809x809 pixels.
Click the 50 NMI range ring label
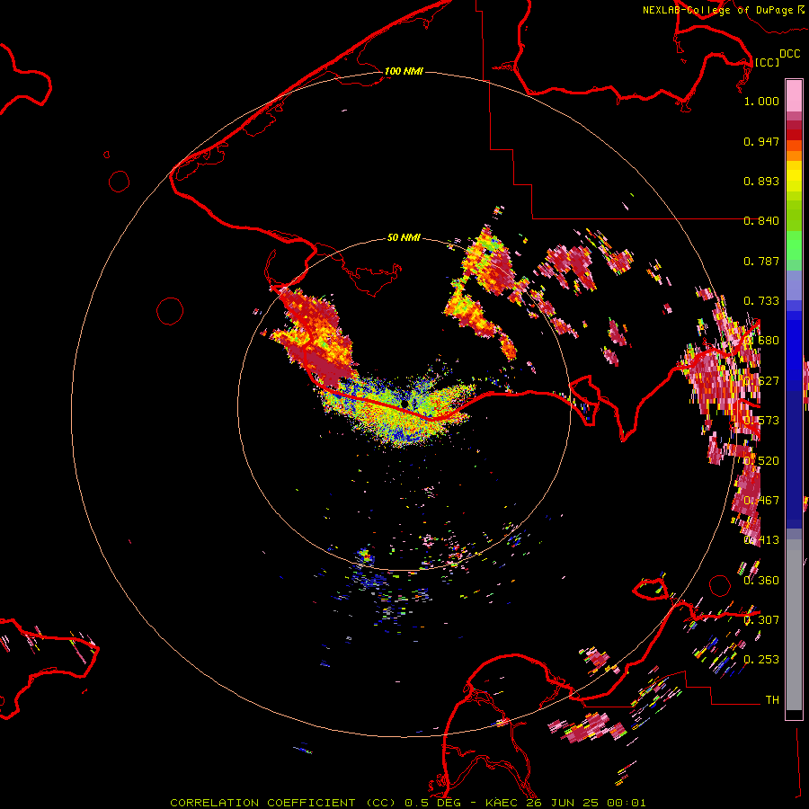pos(404,237)
